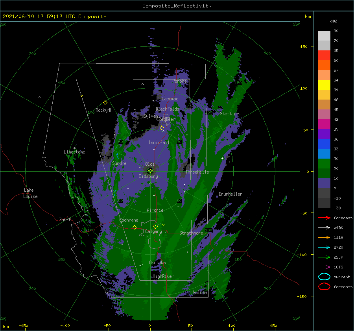Image resolution: width=354 pixels, height=331 pixels.
Task: Select the Banff label
Action: coord(65,219)
